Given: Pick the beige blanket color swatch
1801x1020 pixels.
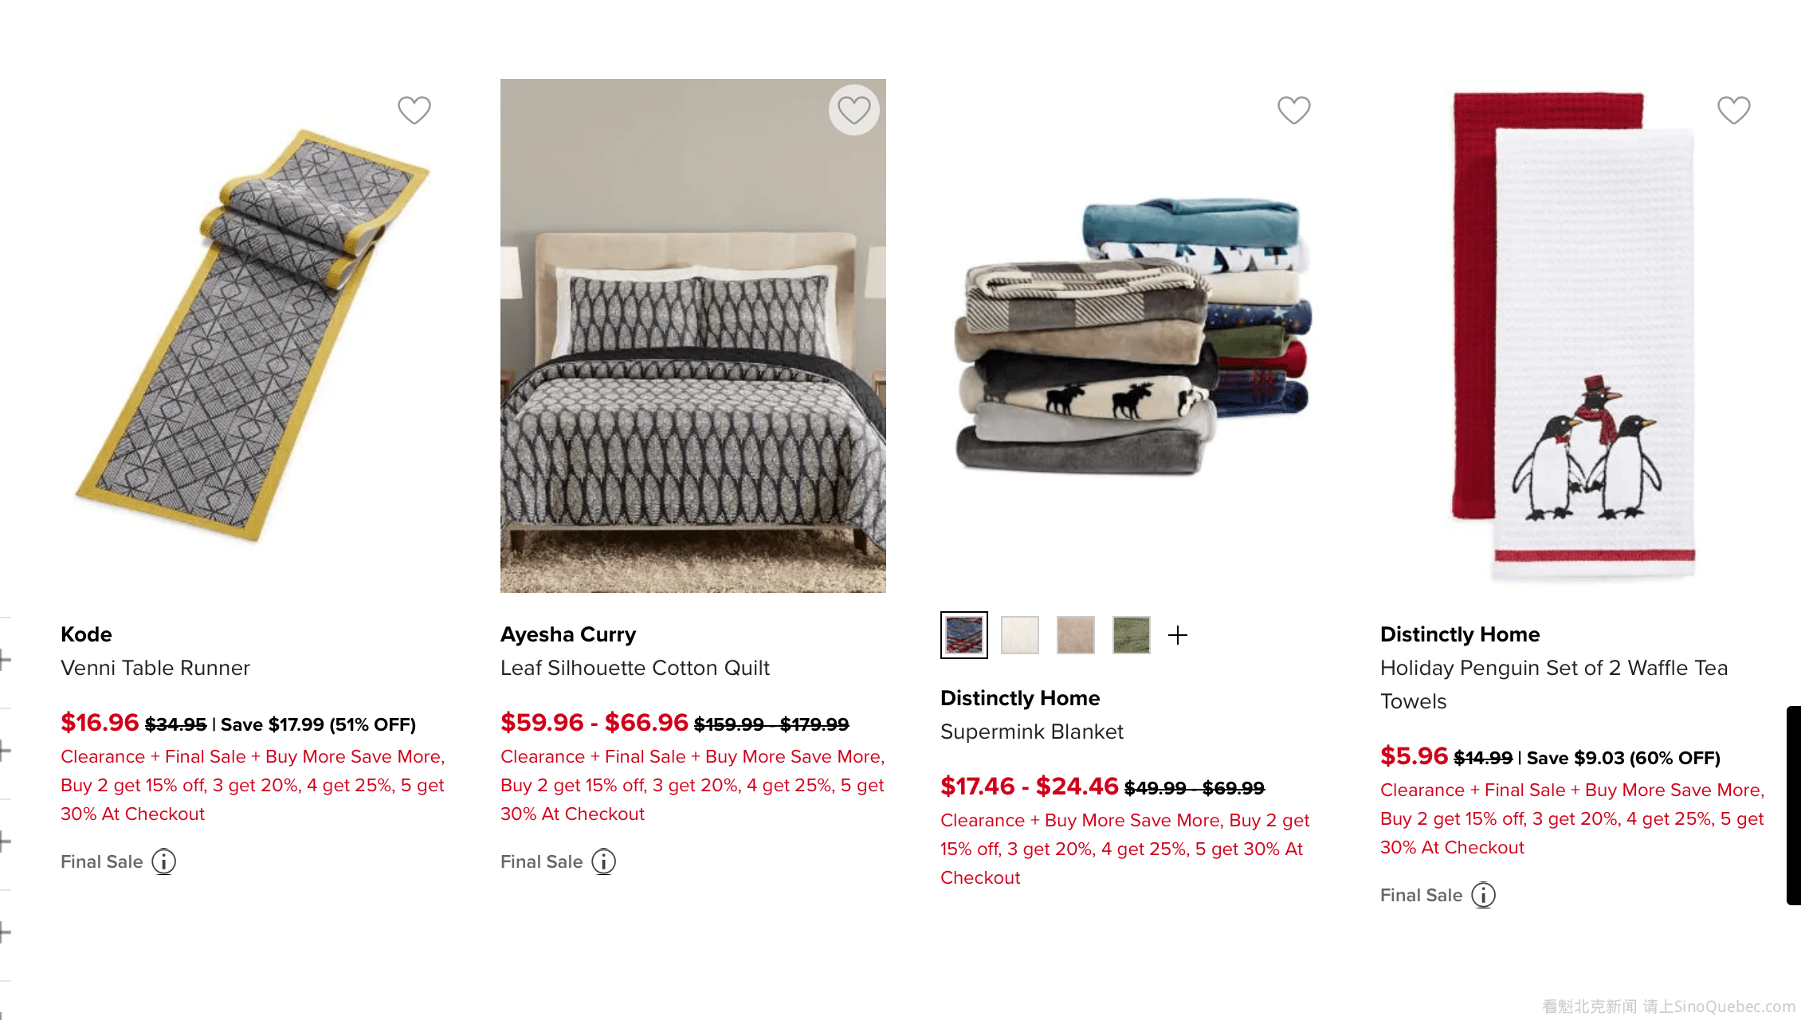Looking at the screenshot, I should coord(1076,635).
